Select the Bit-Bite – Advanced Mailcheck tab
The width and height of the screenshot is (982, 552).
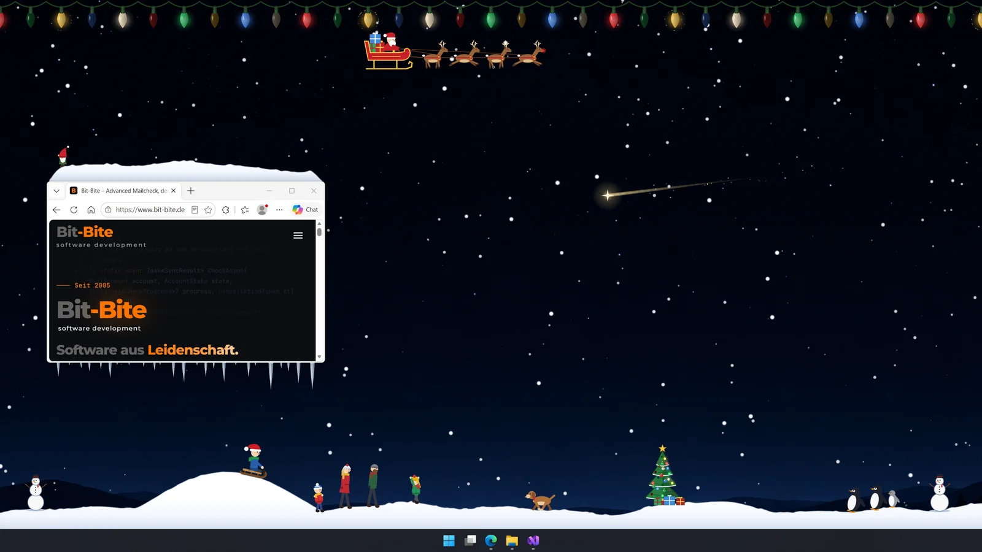click(123, 191)
